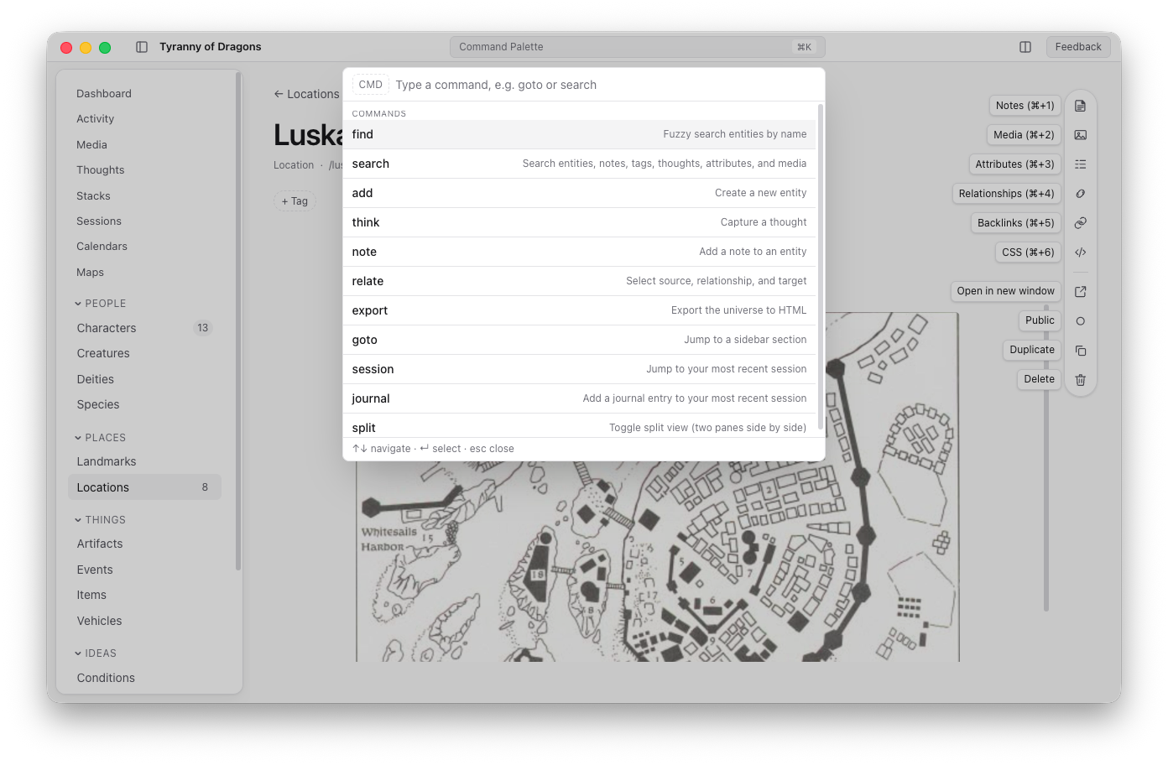Image resolution: width=1168 pixels, height=765 pixels.
Task: Click the Duplicate copy icon
Action: tap(1081, 351)
